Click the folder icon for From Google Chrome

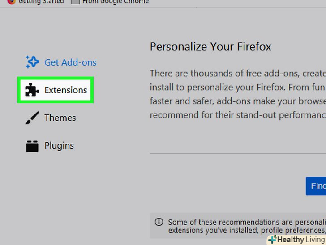tap(76, 2)
